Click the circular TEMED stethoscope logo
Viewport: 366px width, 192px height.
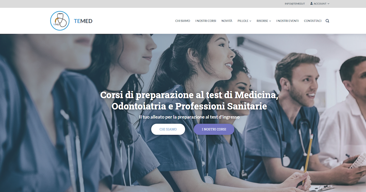click(60, 21)
